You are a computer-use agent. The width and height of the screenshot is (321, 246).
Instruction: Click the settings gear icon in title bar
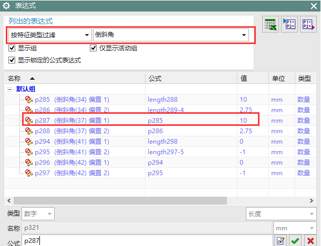7,5
